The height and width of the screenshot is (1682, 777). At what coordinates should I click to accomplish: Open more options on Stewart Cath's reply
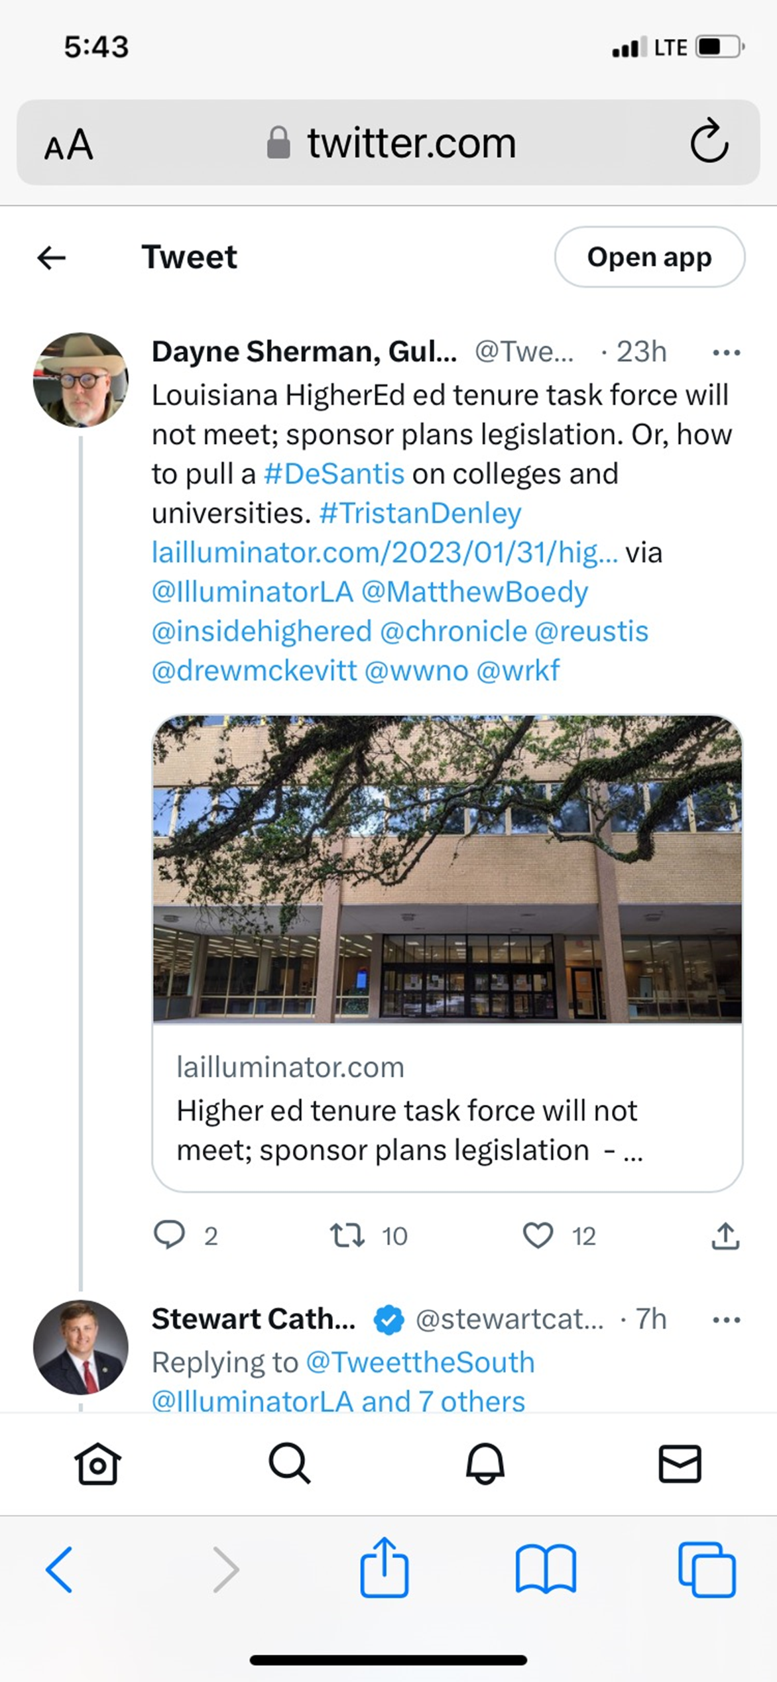726,1319
